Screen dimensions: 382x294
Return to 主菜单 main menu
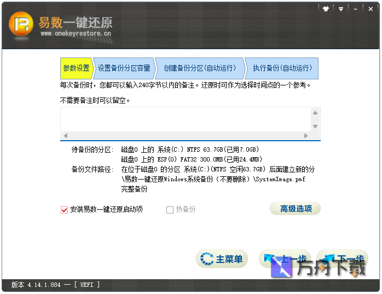pos(222,259)
